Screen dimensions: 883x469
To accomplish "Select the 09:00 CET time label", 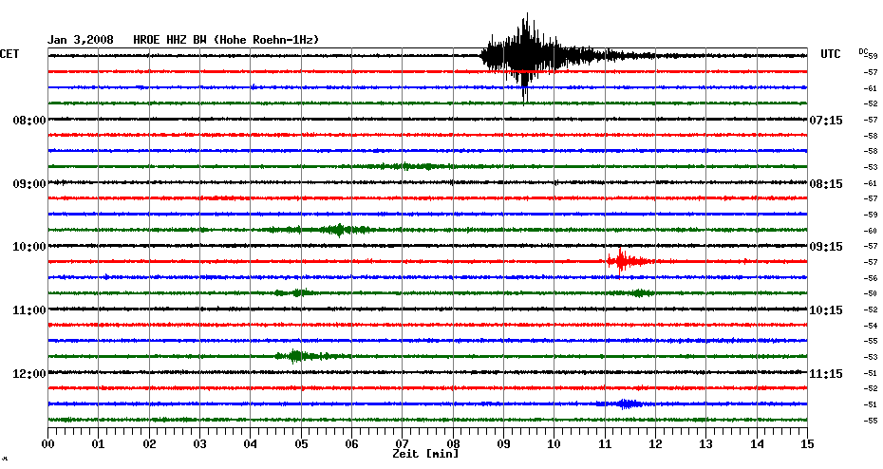I will tap(29, 184).
